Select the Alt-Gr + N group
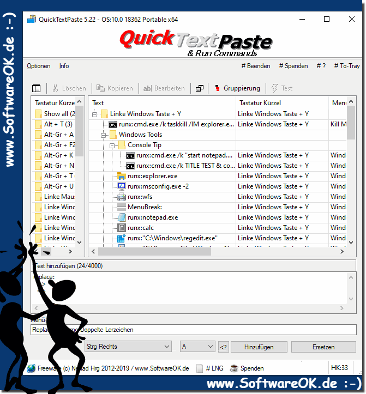Viewport: 366px width, 394px height. point(55,165)
